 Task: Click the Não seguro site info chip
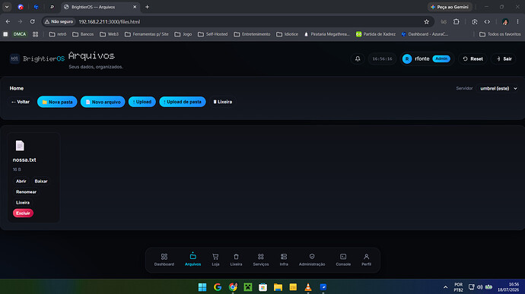click(59, 22)
